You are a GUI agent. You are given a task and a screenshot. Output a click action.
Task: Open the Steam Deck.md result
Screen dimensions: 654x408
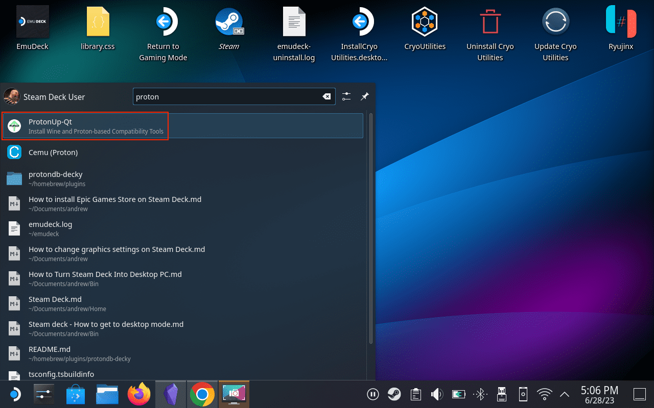coord(183,303)
